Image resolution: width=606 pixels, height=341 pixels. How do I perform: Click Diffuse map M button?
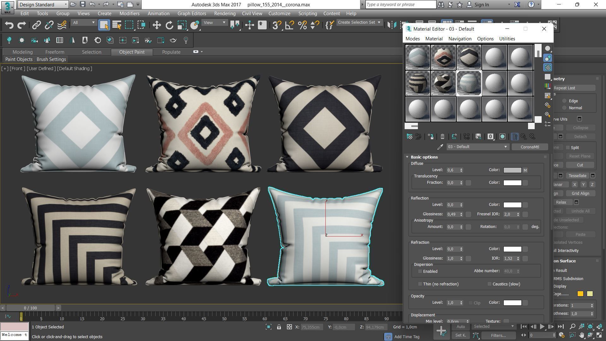(525, 170)
